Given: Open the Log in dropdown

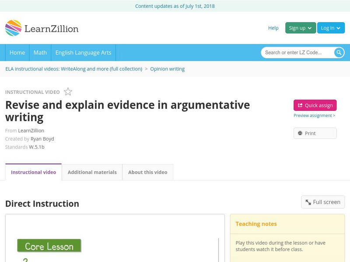Looking at the screenshot, I should click(330, 28).
